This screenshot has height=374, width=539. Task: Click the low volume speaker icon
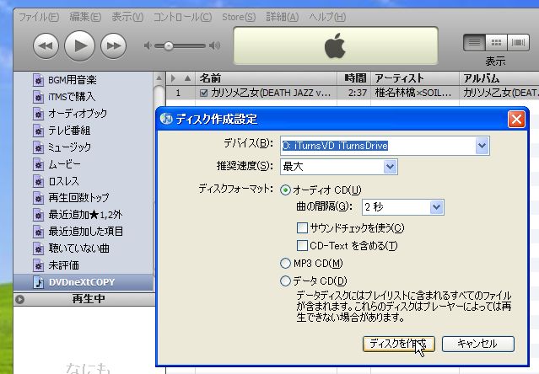coord(148,45)
